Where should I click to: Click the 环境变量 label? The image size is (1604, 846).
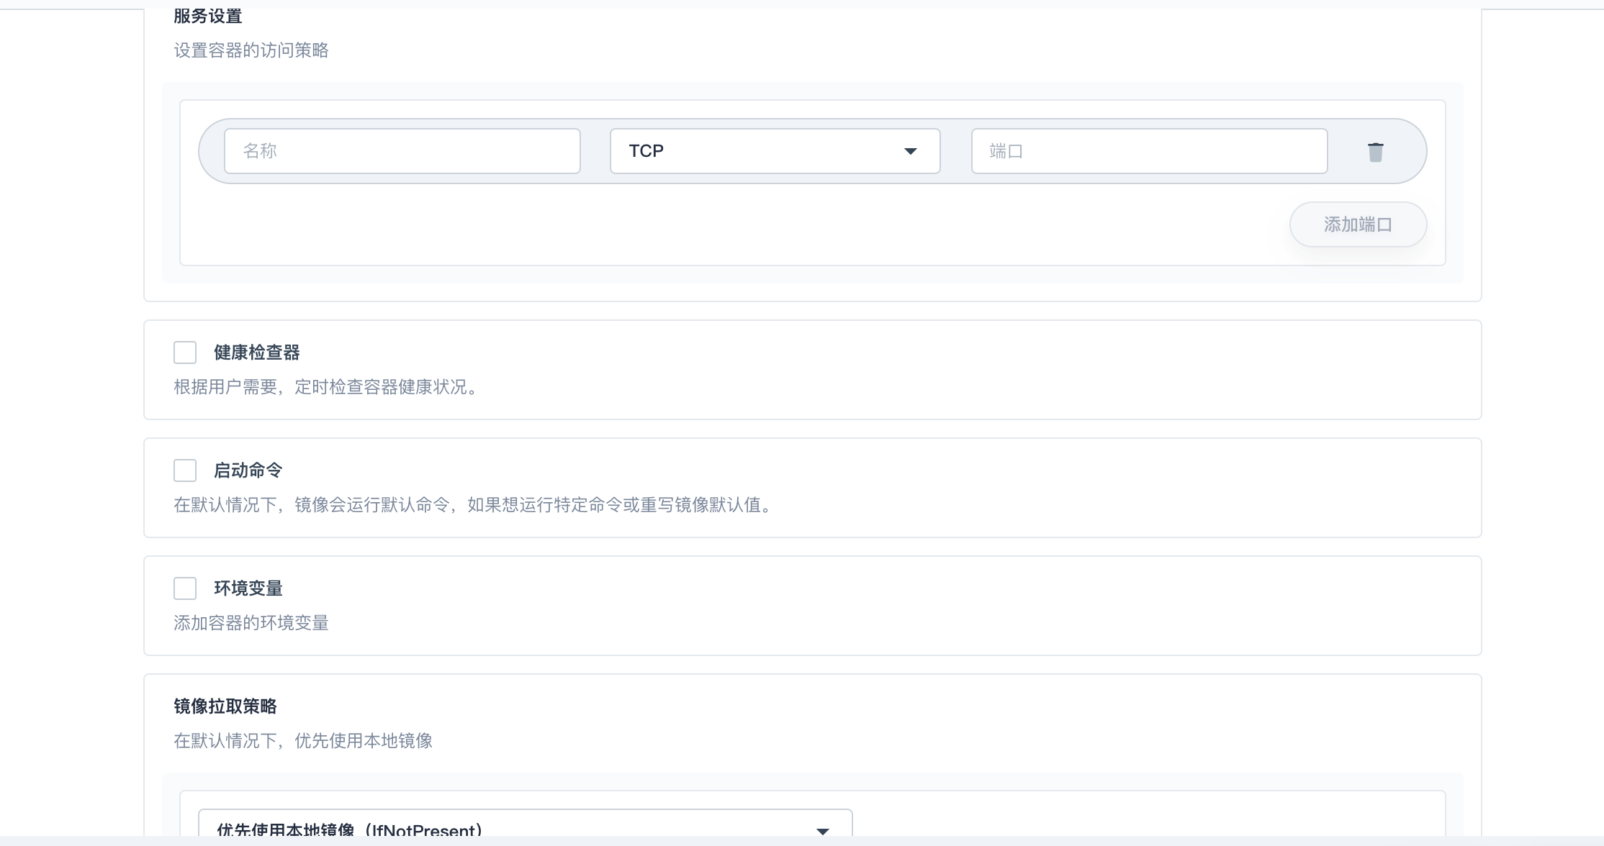tap(248, 588)
